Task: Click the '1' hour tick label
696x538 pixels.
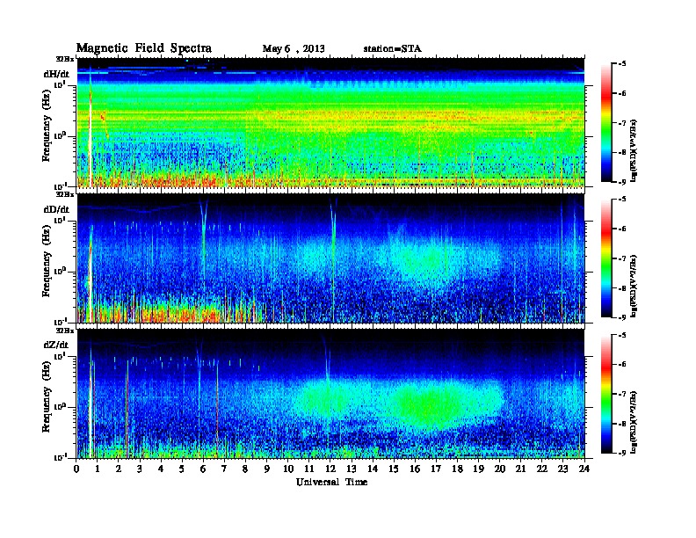Action: (x=98, y=469)
